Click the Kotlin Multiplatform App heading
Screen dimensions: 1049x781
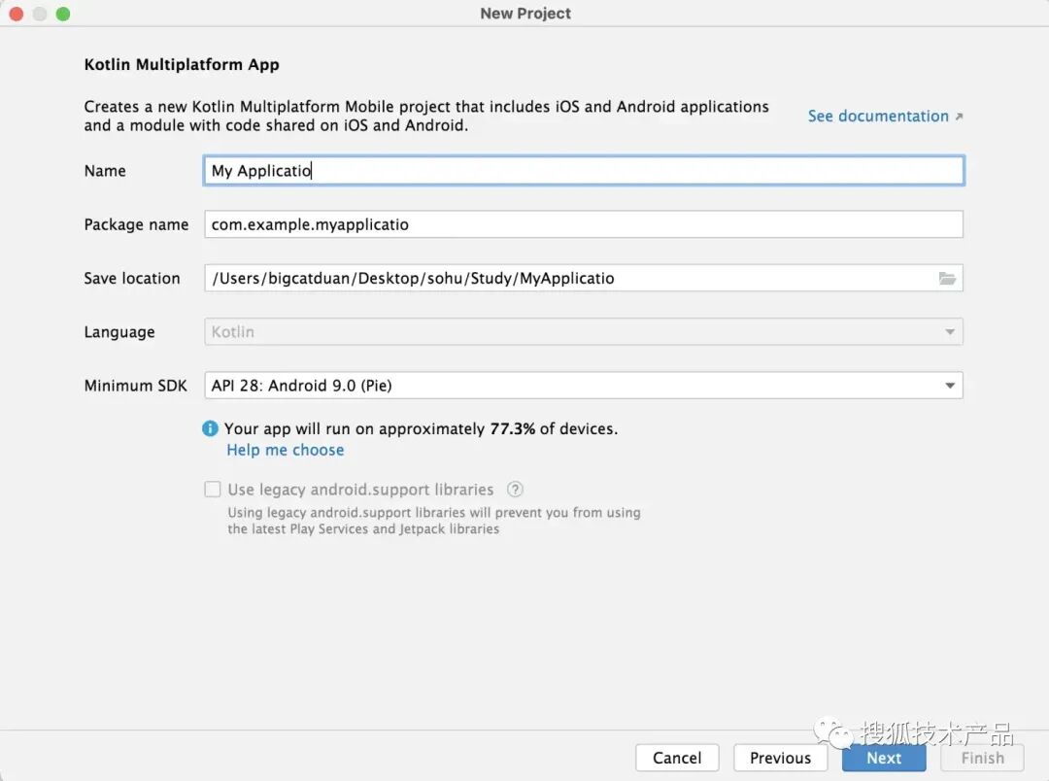(x=182, y=64)
